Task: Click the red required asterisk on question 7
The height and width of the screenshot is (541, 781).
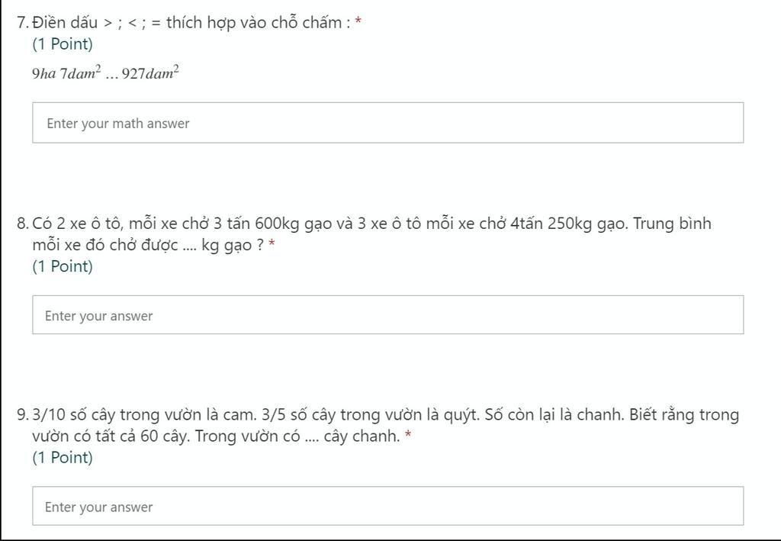Action: pyautogui.click(x=358, y=22)
